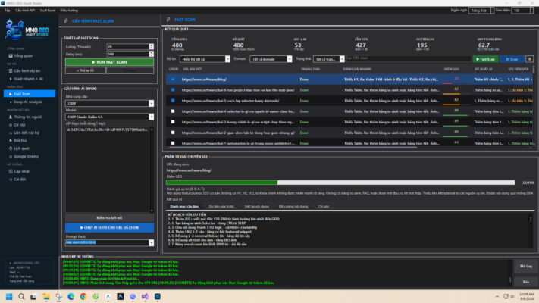Viewport: 539px width, 303px height.
Task: Click the Điểm GEO progress bar
Action: [x=340, y=183]
